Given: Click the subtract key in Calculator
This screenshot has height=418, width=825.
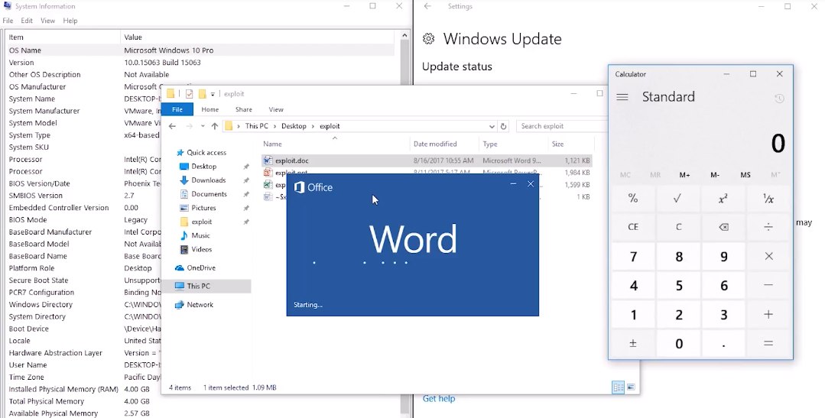Looking at the screenshot, I should (768, 285).
